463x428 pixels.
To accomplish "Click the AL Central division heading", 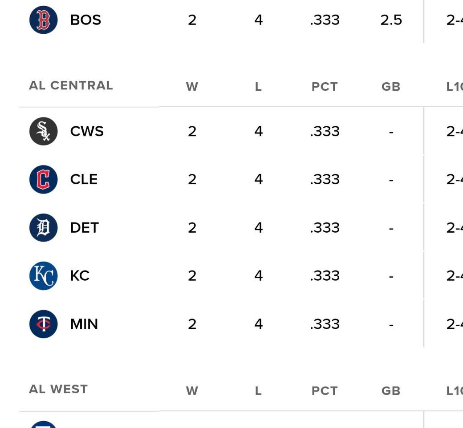I will click(71, 85).
